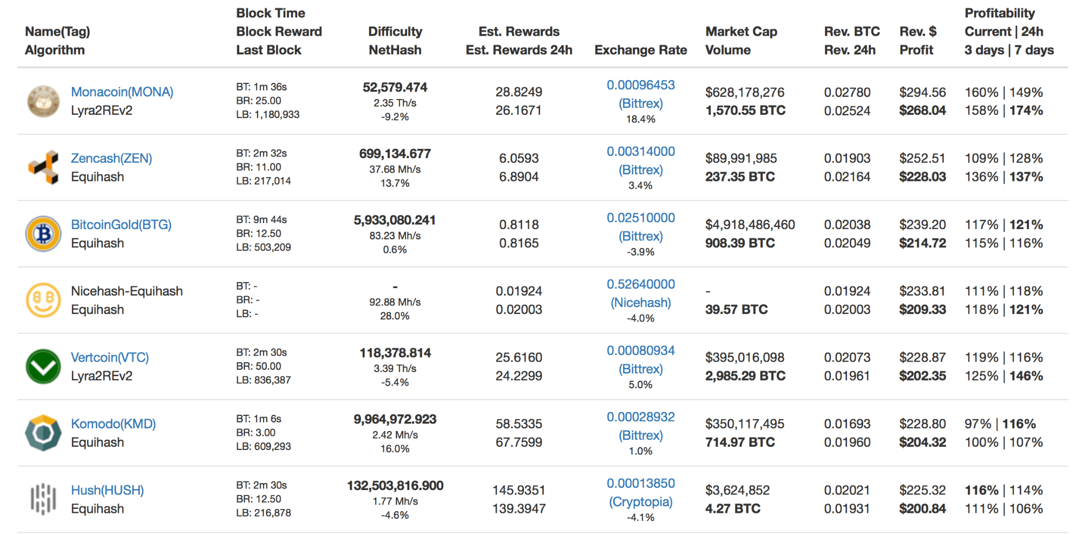Image resolution: width=1082 pixels, height=535 pixels.
Task: Click the Nicehash smiley face icon
Action: 43,300
